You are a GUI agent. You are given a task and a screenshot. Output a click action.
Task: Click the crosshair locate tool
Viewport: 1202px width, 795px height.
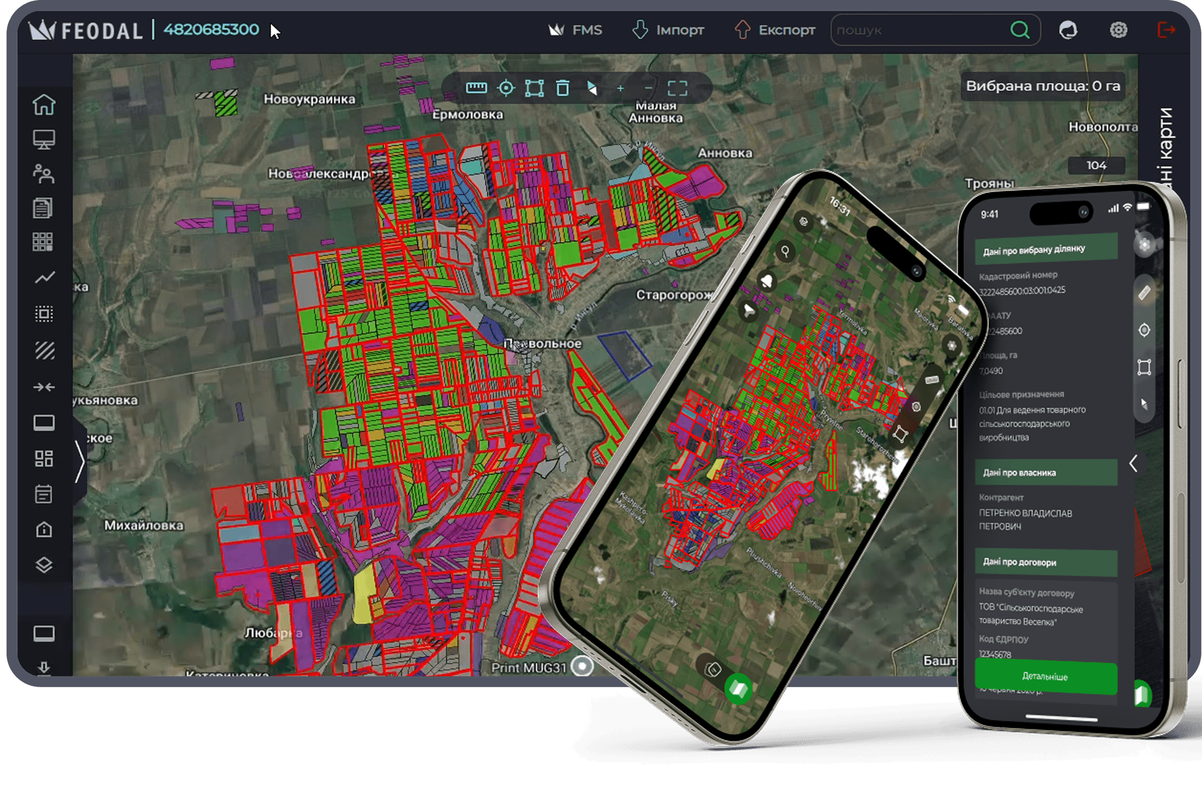[x=505, y=88]
